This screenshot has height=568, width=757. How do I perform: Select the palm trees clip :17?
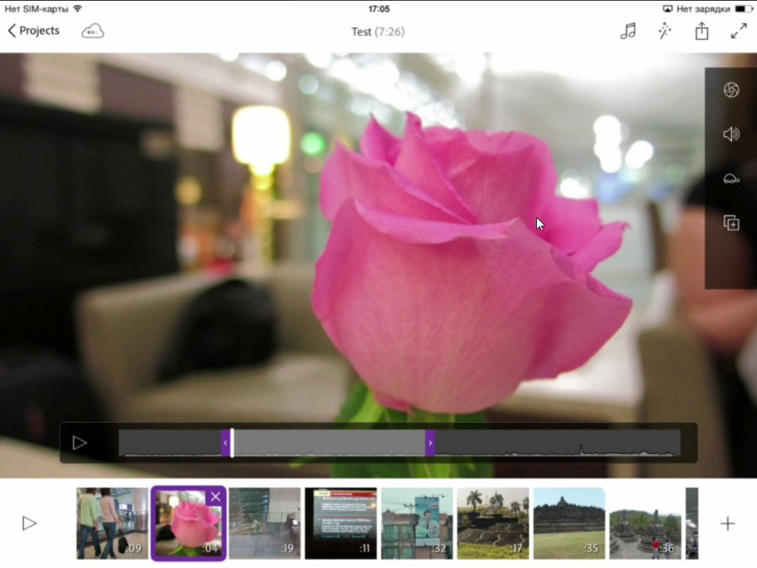(493, 524)
